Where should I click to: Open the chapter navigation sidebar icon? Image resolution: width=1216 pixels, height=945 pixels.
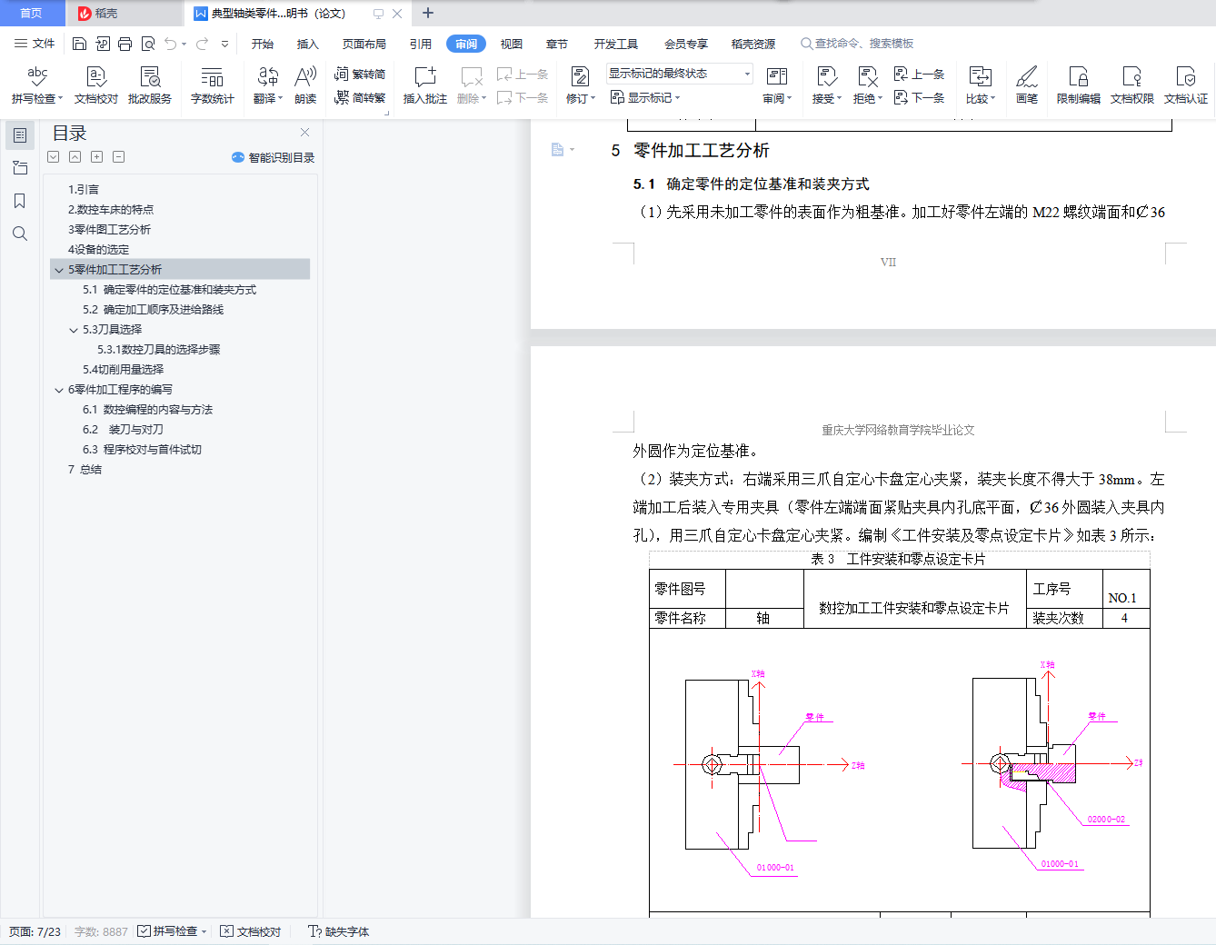tap(20, 168)
